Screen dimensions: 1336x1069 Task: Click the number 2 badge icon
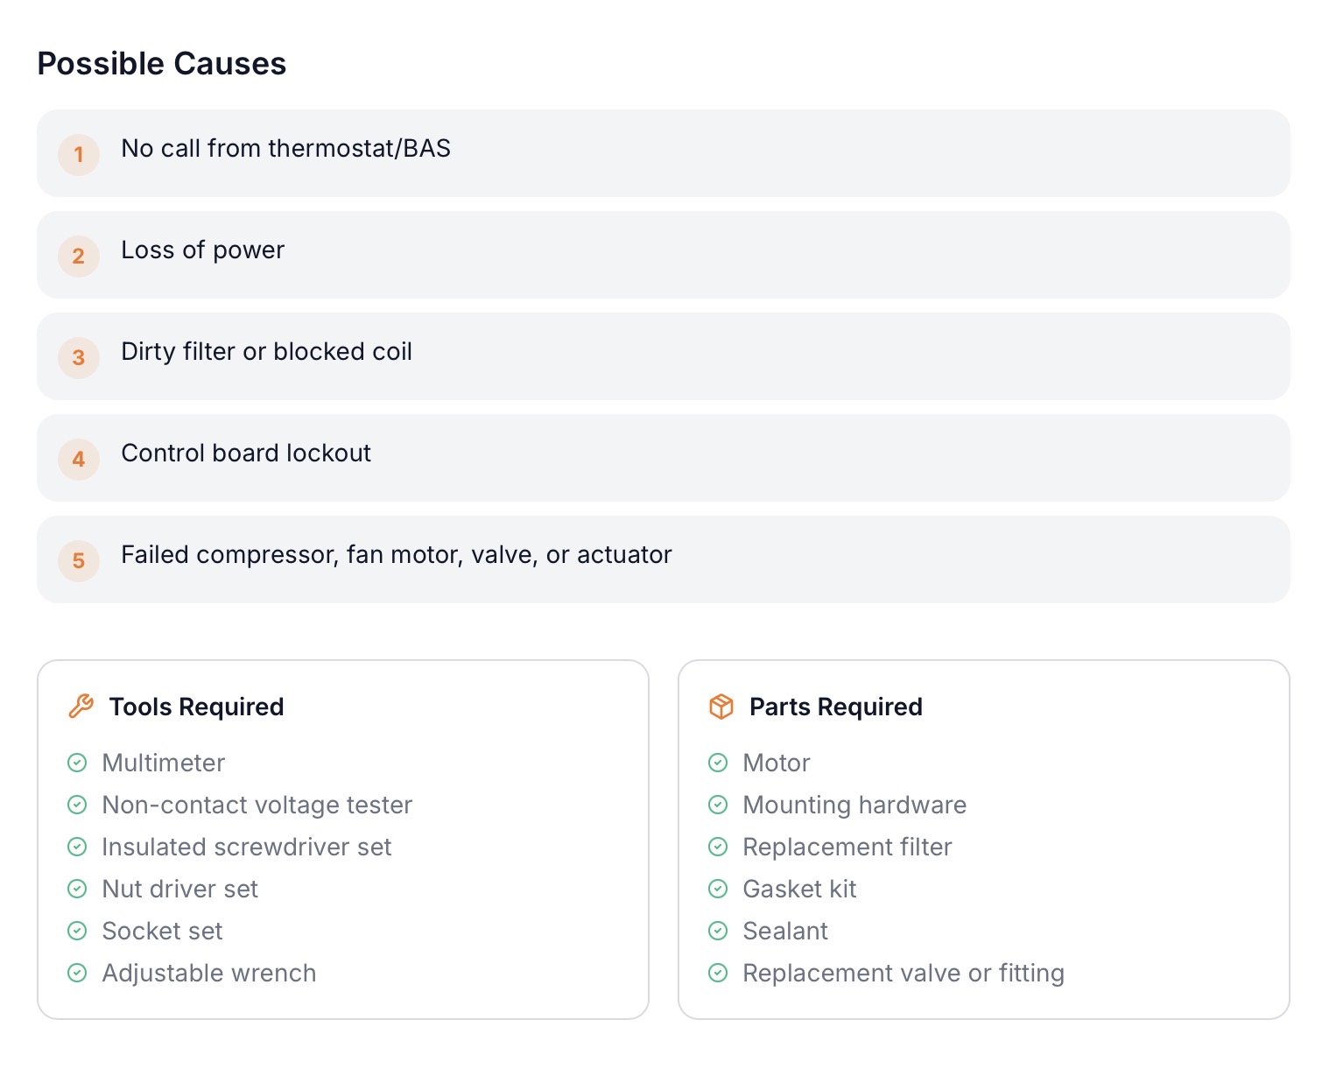pyautogui.click(x=79, y=256)
